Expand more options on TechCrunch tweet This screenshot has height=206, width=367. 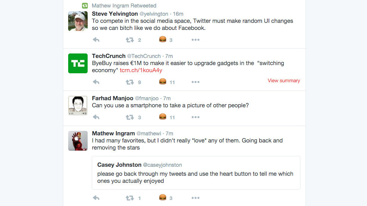coord(195,82)
